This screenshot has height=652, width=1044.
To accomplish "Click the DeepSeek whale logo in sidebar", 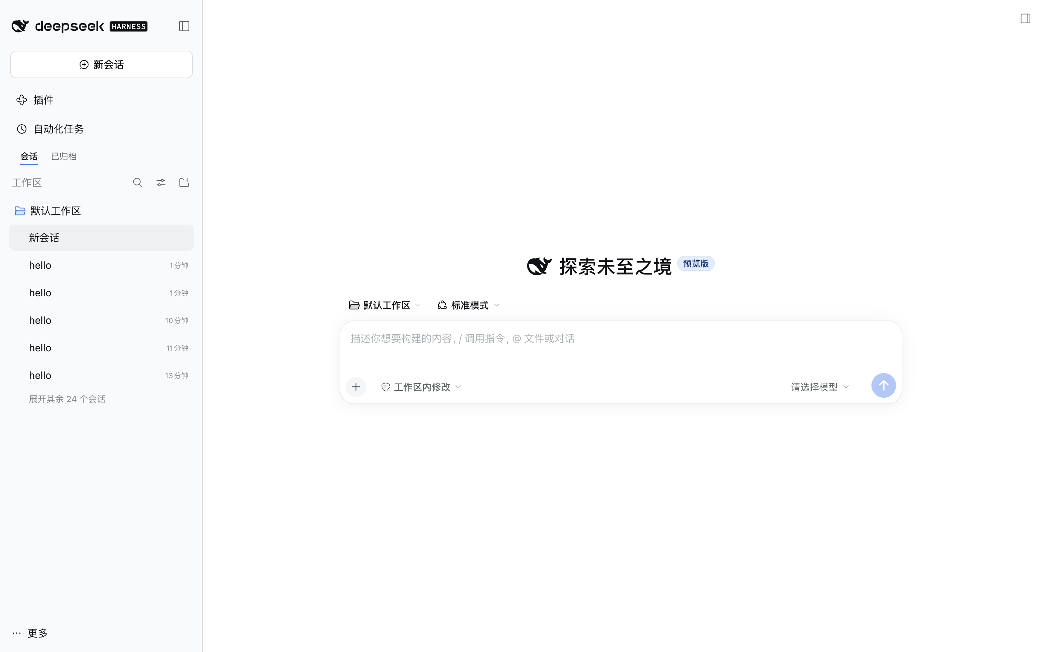I will 20,26.
